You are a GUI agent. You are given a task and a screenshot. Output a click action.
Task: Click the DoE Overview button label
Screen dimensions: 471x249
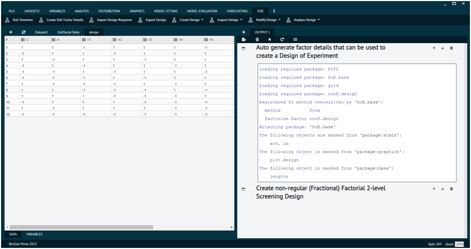[23, 20]
